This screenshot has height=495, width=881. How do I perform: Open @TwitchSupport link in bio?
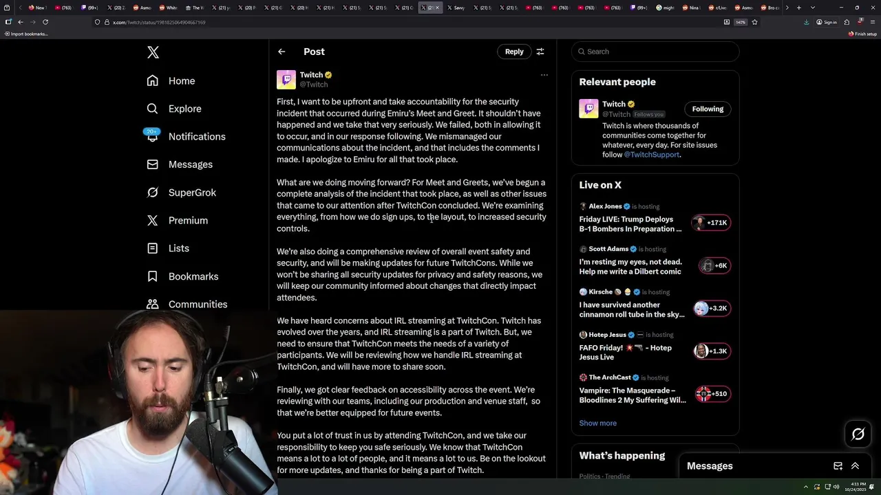[651, 155]
